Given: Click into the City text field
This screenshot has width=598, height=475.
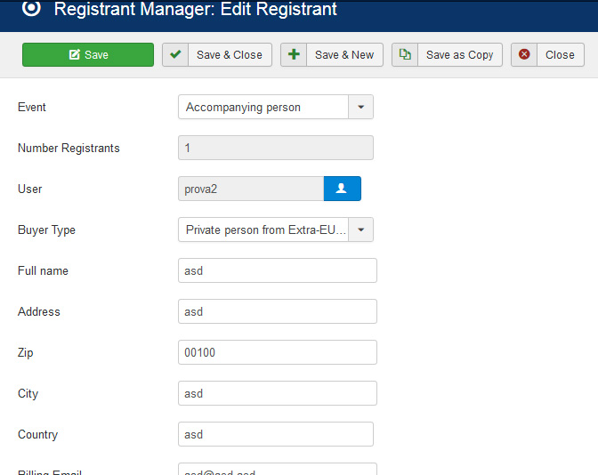Looking at the screenshot, I should tap(277, 393).
